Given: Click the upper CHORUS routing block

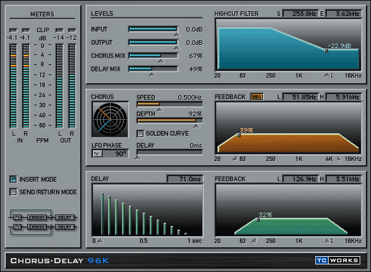Looking at the screenshot, I should tap(37, 218).
